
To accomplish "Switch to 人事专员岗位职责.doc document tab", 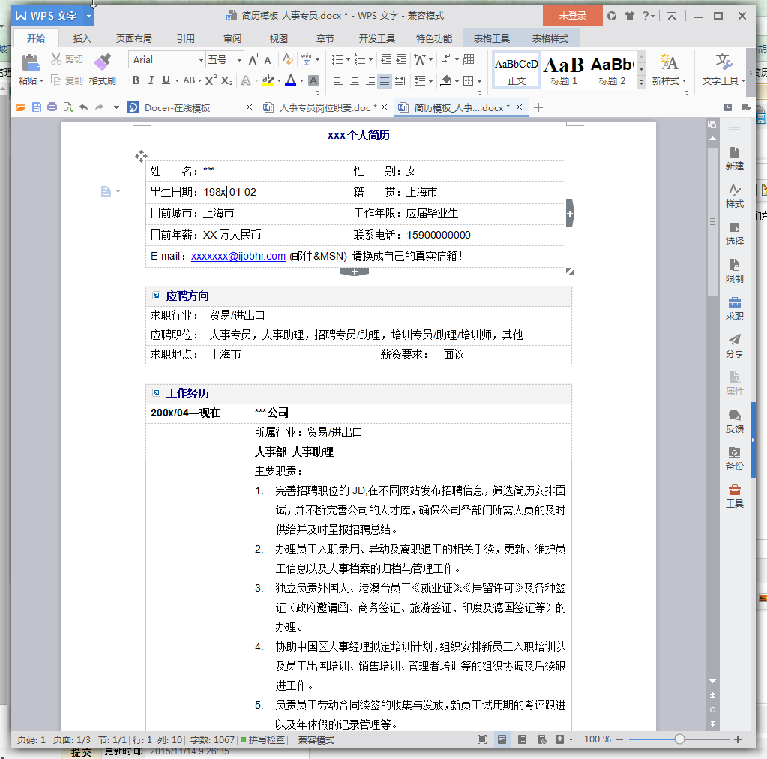I will click(x=325, y=108).
